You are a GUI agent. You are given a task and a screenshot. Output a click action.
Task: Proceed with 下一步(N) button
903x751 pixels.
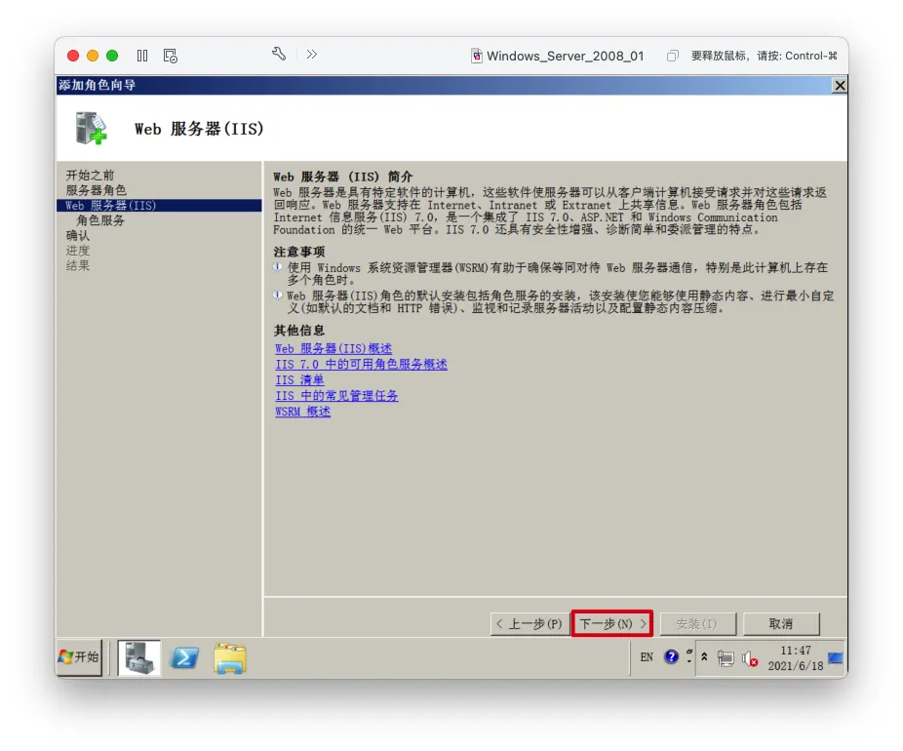[612, 624]
